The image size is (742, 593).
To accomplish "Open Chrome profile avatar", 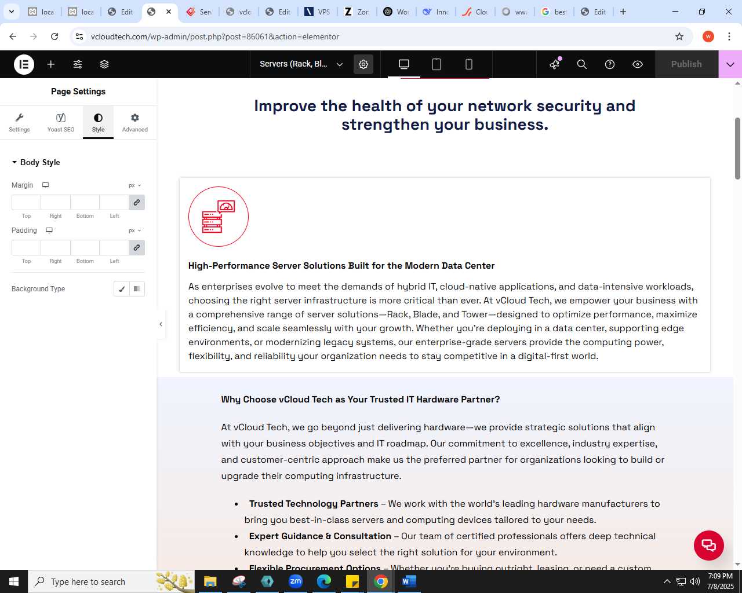I will click(708, 36).
